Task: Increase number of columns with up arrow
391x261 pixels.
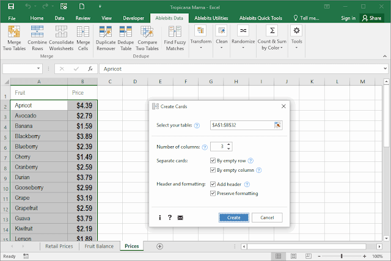Action: (x=228, y=144)
